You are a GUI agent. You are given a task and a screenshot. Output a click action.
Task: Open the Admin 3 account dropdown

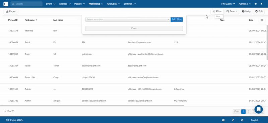[245, 4]
